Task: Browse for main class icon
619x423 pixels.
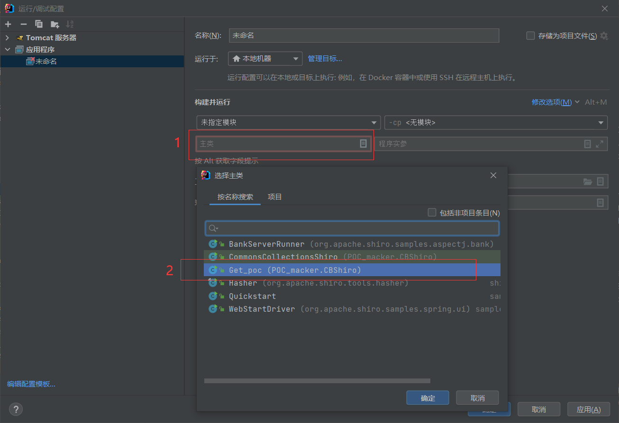Action: click(x=363, y=144)
